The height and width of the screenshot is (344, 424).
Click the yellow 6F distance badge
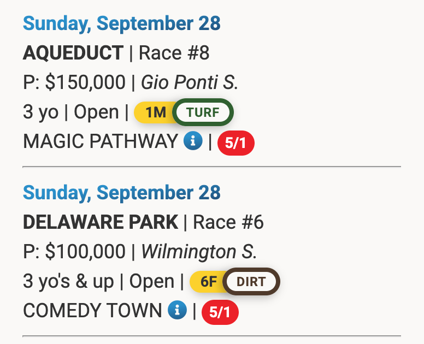click(208, 282)
